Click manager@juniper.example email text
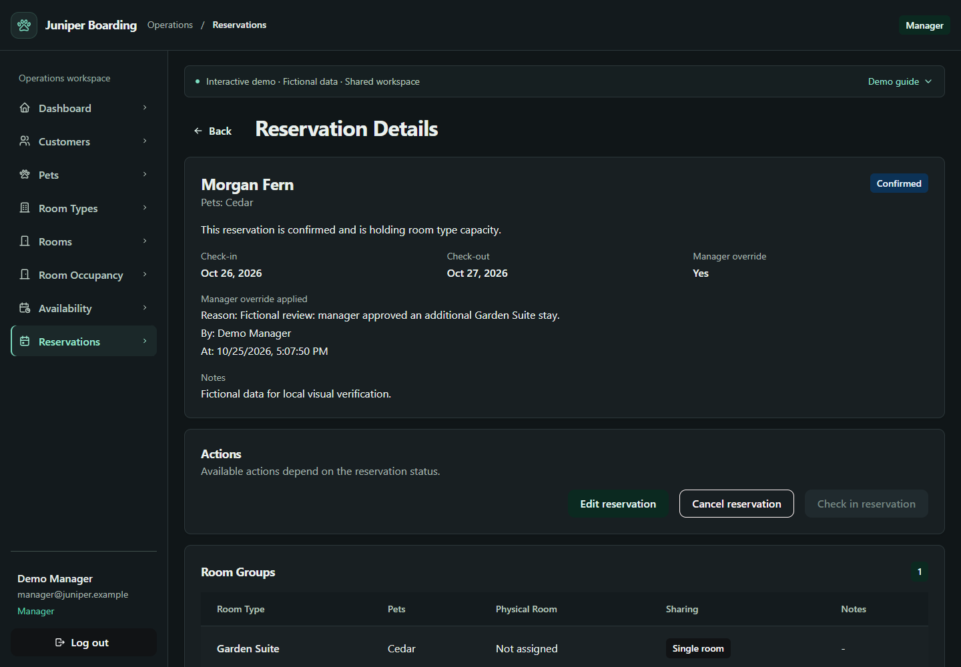 click(73, 594)
